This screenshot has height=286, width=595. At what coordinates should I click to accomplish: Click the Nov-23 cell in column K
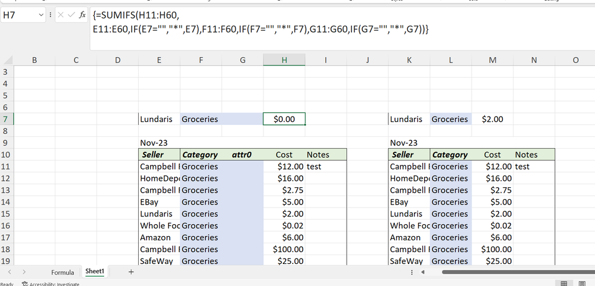(409, 143)
